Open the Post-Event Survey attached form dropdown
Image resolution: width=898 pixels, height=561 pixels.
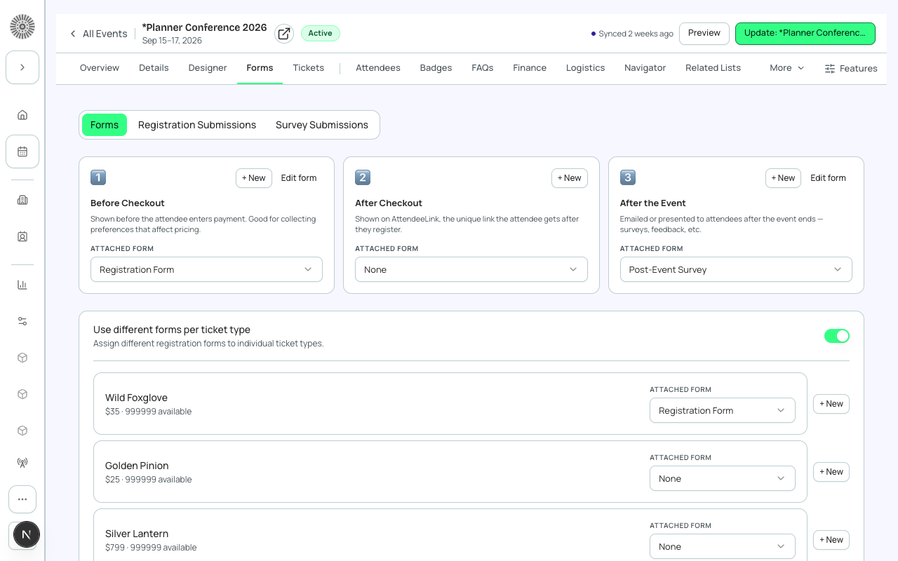pos(736,269)
